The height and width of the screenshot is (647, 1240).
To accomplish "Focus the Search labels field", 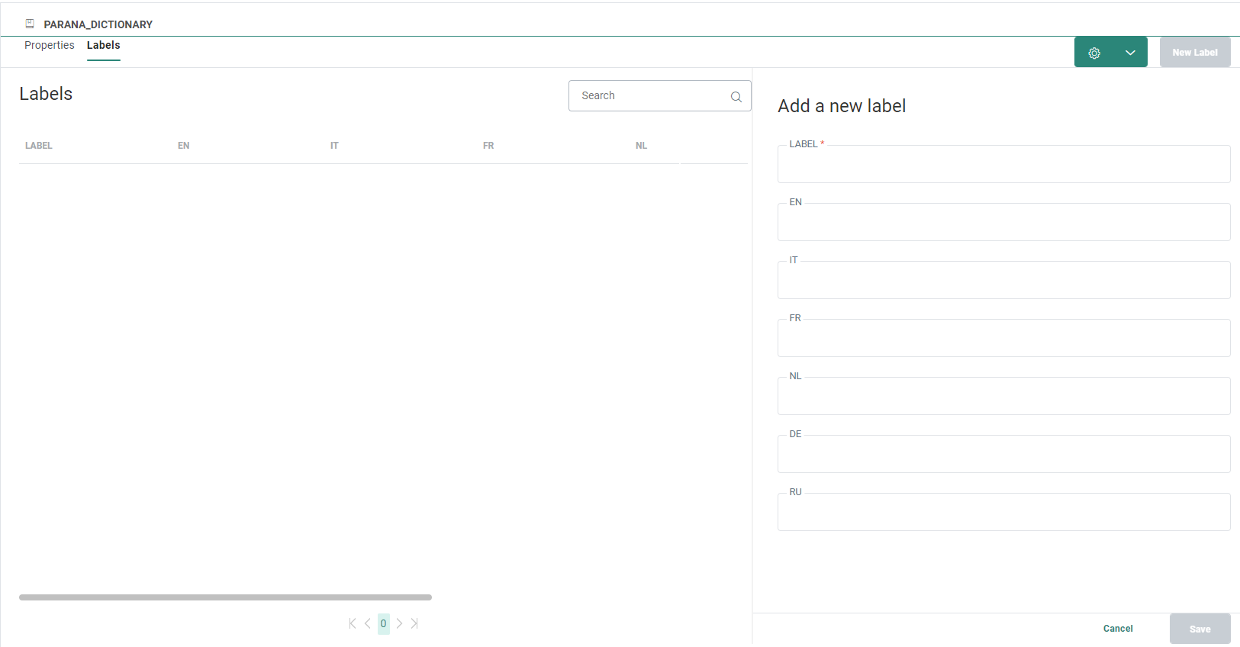I will (x=649, y=96).
